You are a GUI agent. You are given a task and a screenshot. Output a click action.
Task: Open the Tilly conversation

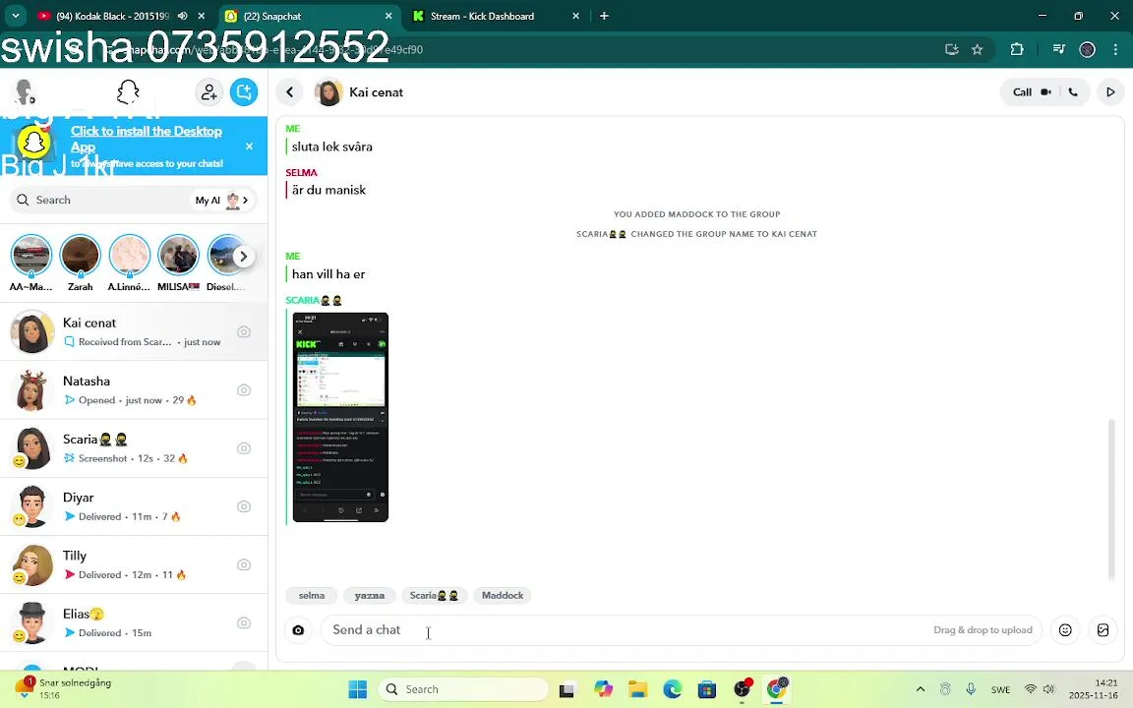[134, 565]
